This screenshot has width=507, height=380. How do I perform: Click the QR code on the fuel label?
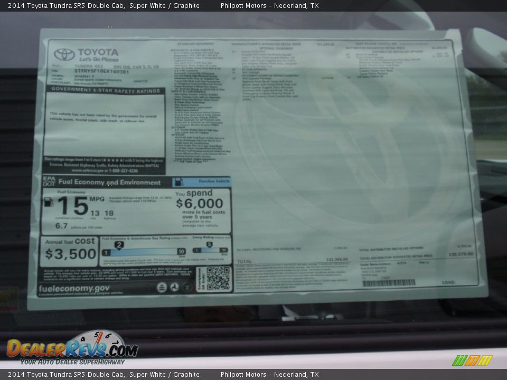coord(218,278)
